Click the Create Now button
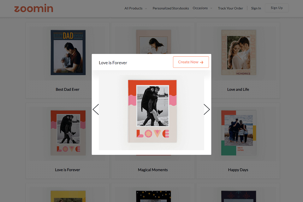 (x=191, y=62)
